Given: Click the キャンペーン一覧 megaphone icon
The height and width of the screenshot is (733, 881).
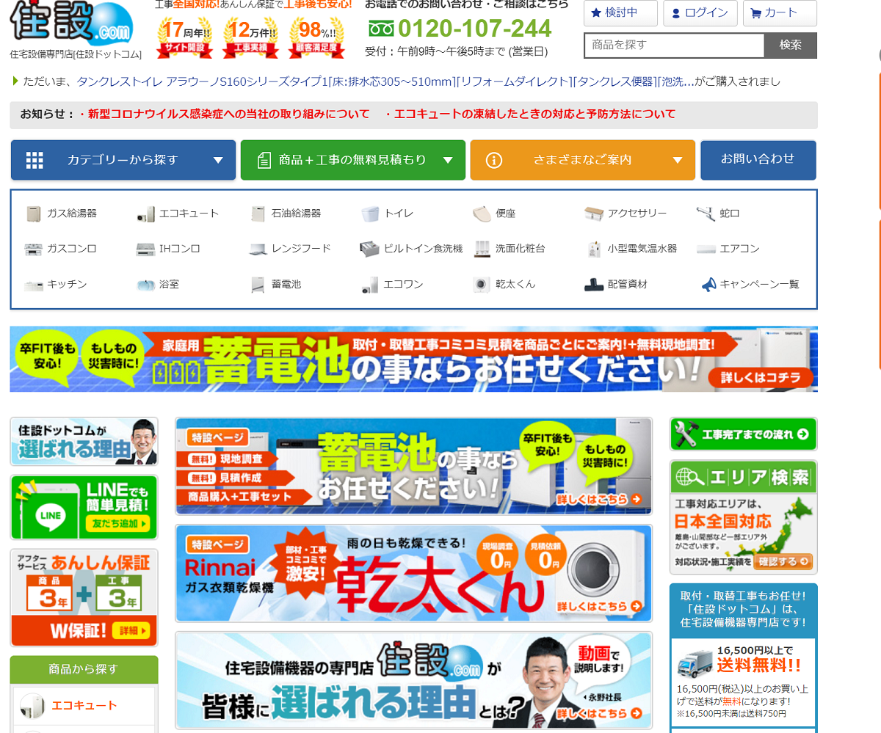Looking at the screenshot, I should (708, 285).
